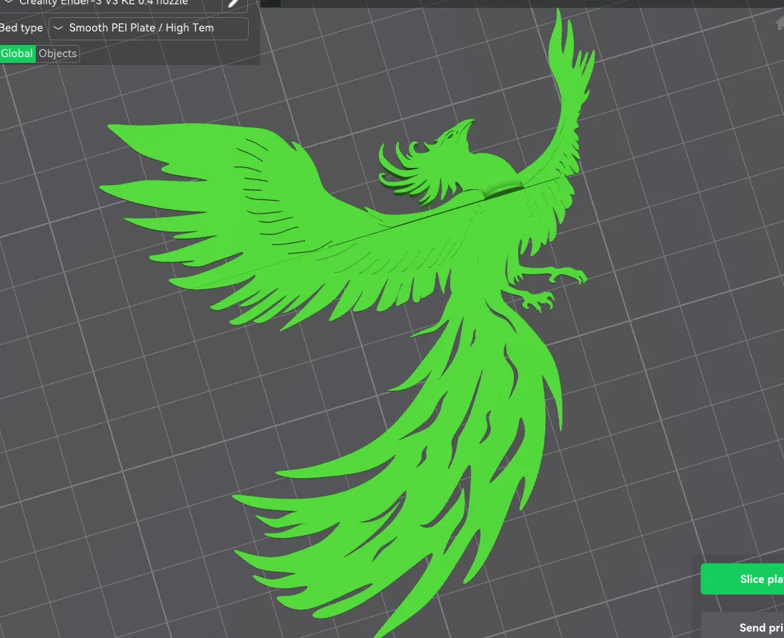The height and width of the screenshot is (638, 784).
Task: Click the pencil edit printer preset icon
Action: (x=233, y=3)
